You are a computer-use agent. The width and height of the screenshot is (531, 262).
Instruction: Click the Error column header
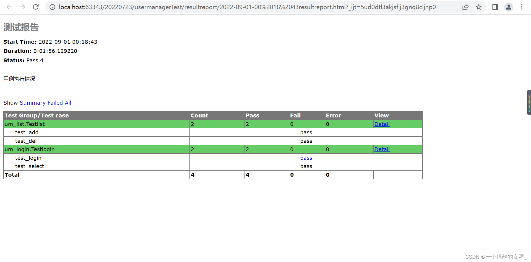click(x=333, y=115)
